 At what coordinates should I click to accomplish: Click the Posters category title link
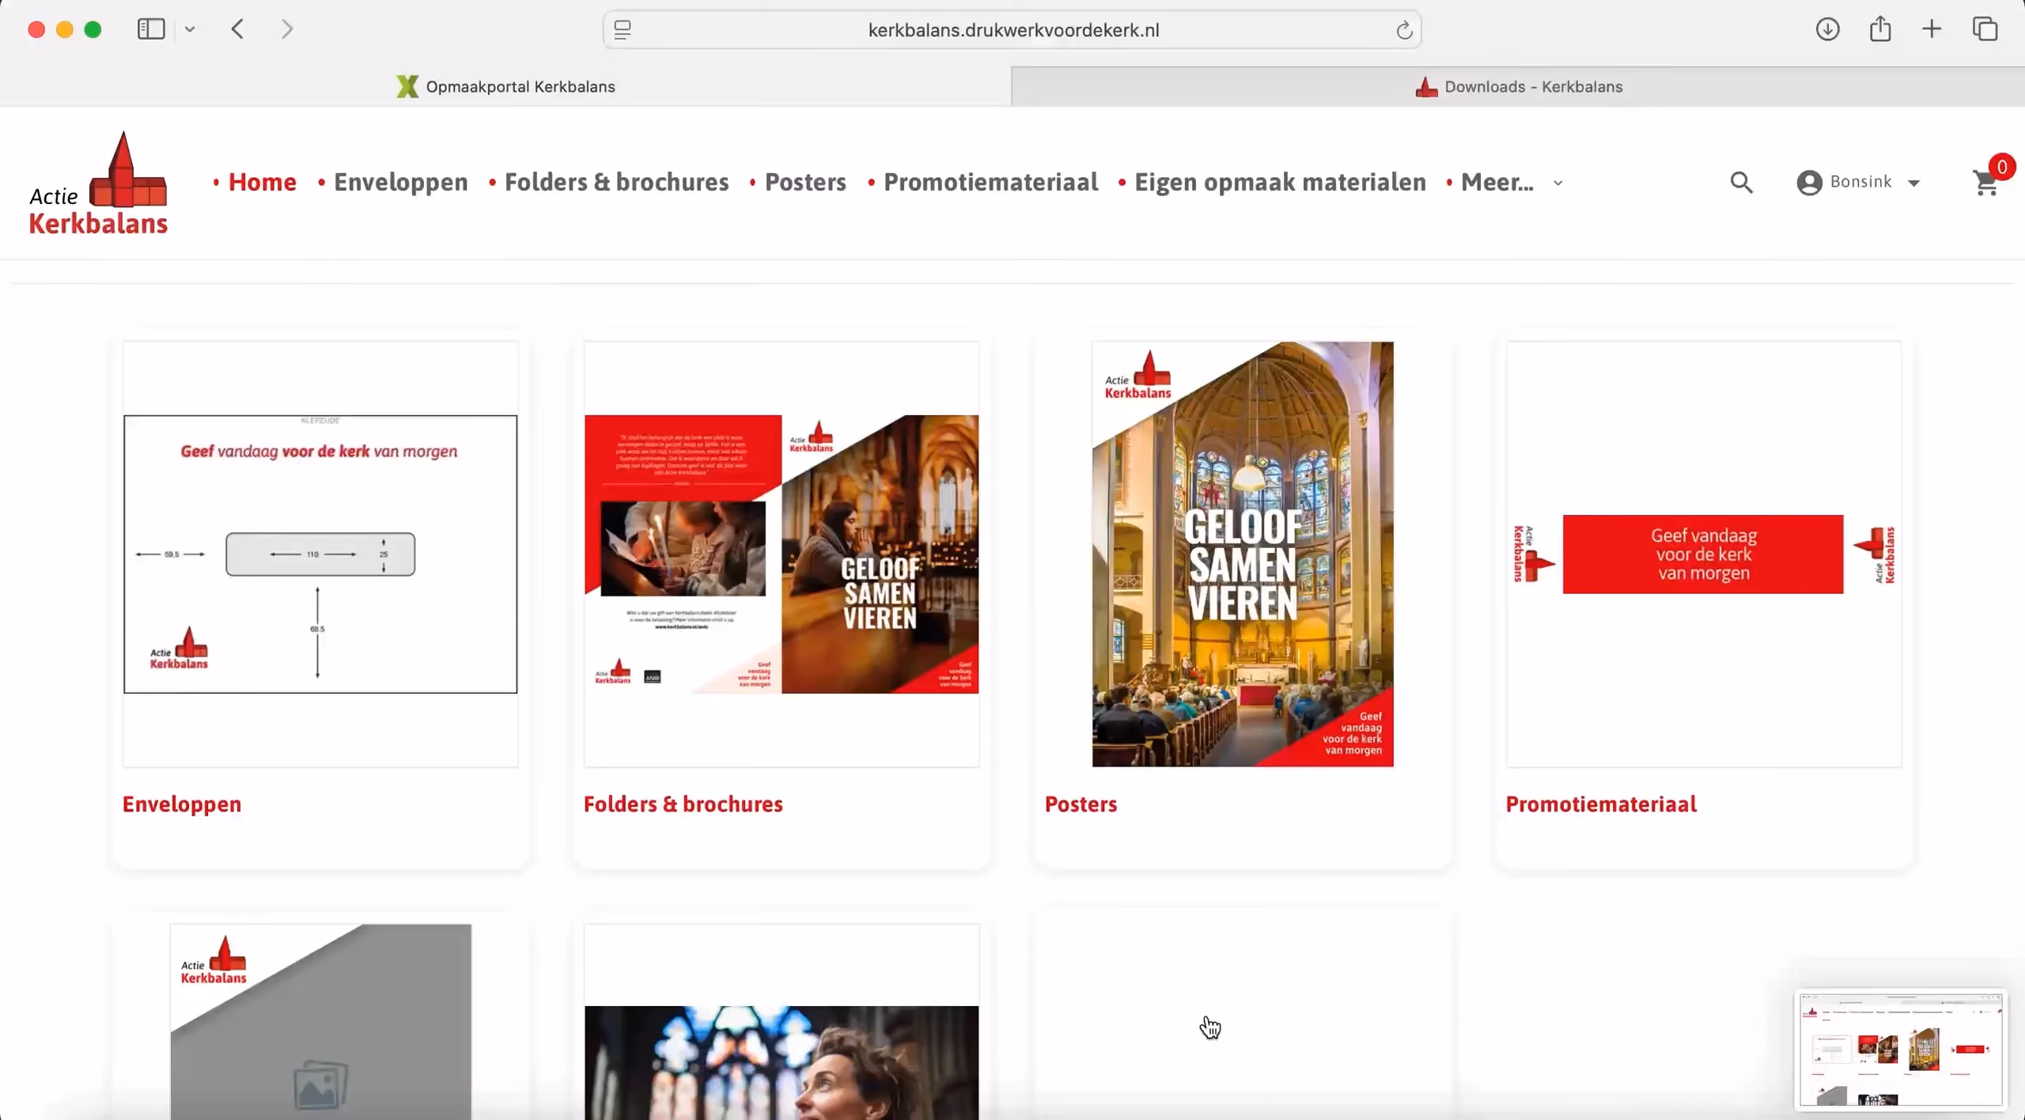click(1081, 804)
